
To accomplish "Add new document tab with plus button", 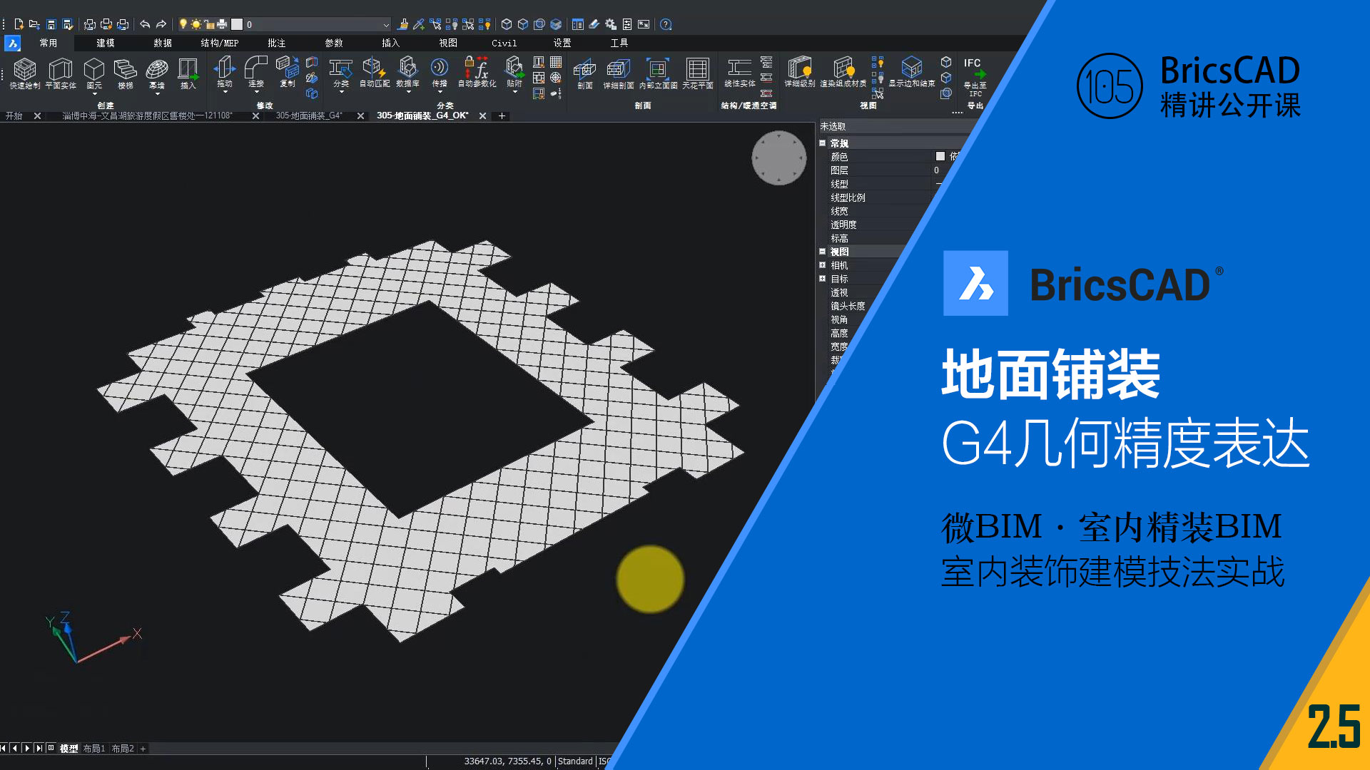I will 502,115.
